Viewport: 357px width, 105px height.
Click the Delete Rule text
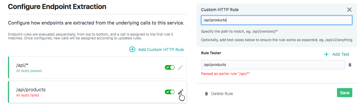222,94
